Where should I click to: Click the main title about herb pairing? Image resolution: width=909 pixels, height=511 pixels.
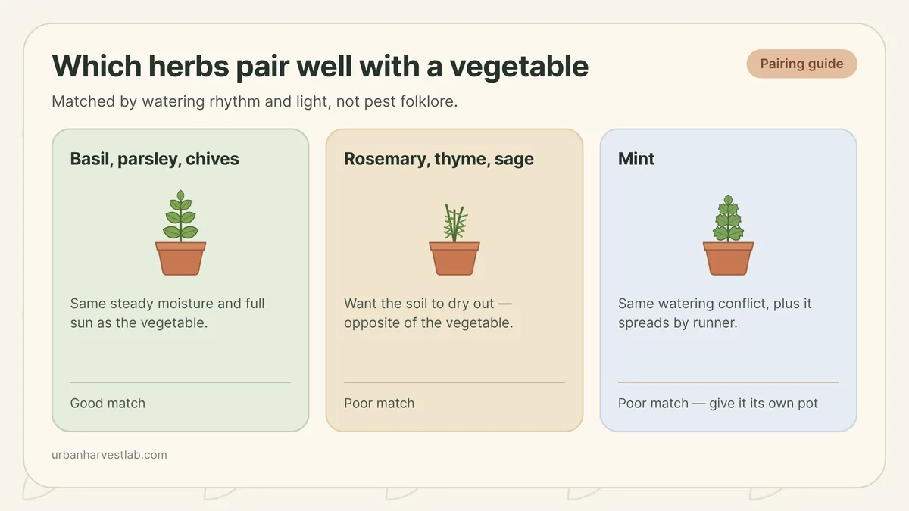[320, 67]
